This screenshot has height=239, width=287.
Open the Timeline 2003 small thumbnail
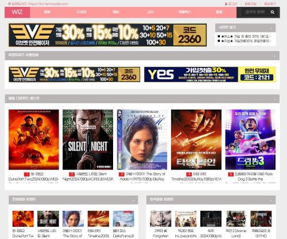pos(98,218)
